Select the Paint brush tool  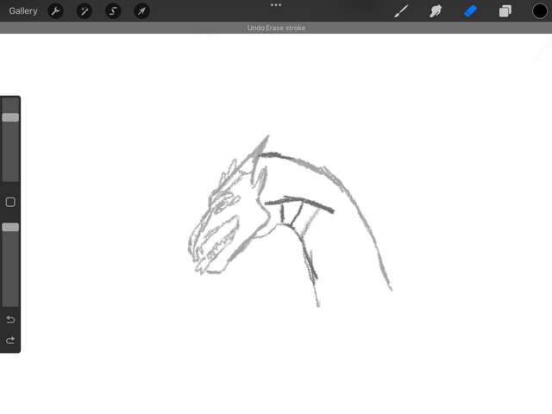(401, 11)
